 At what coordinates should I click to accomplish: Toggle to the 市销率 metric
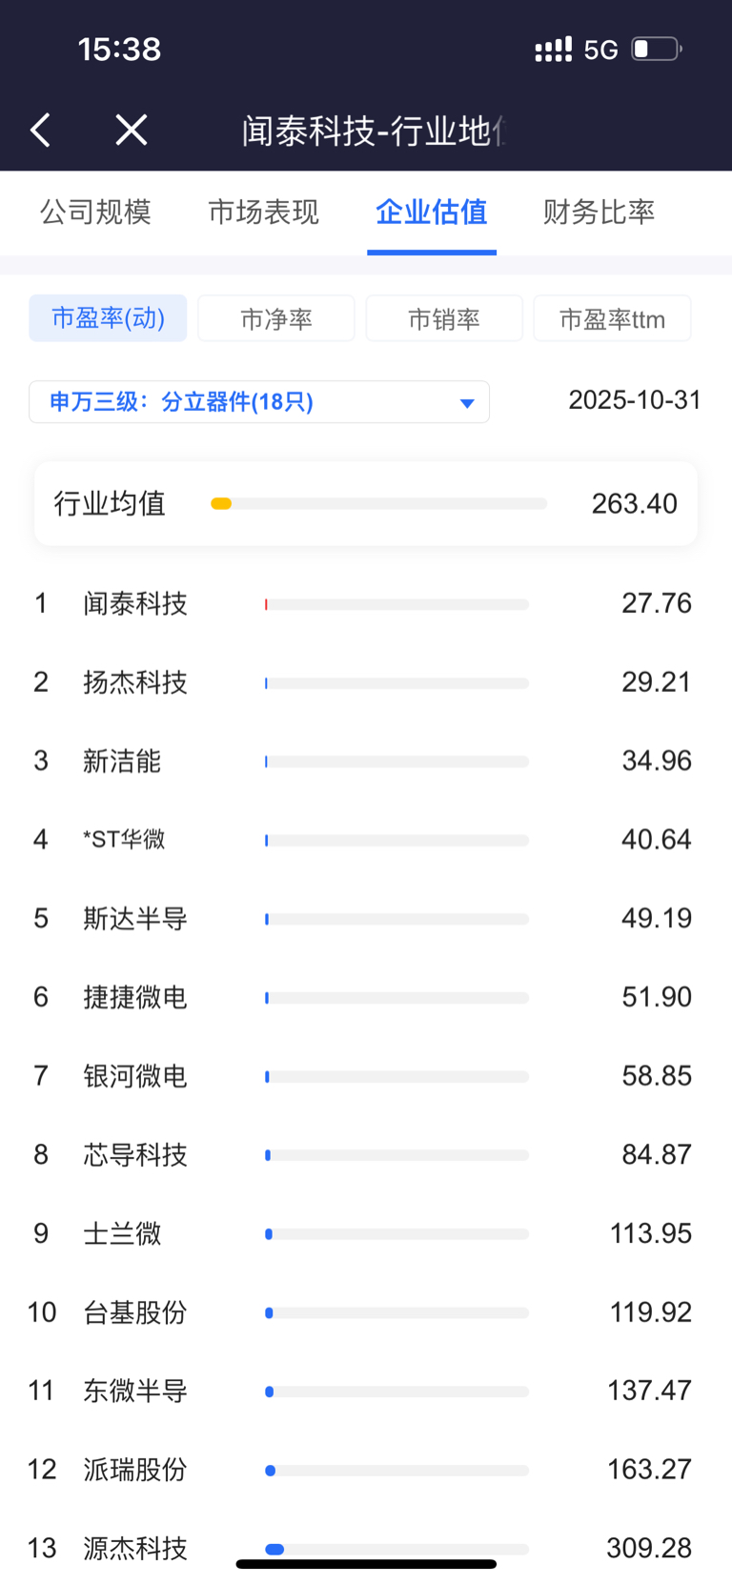[x=444, y=318]
